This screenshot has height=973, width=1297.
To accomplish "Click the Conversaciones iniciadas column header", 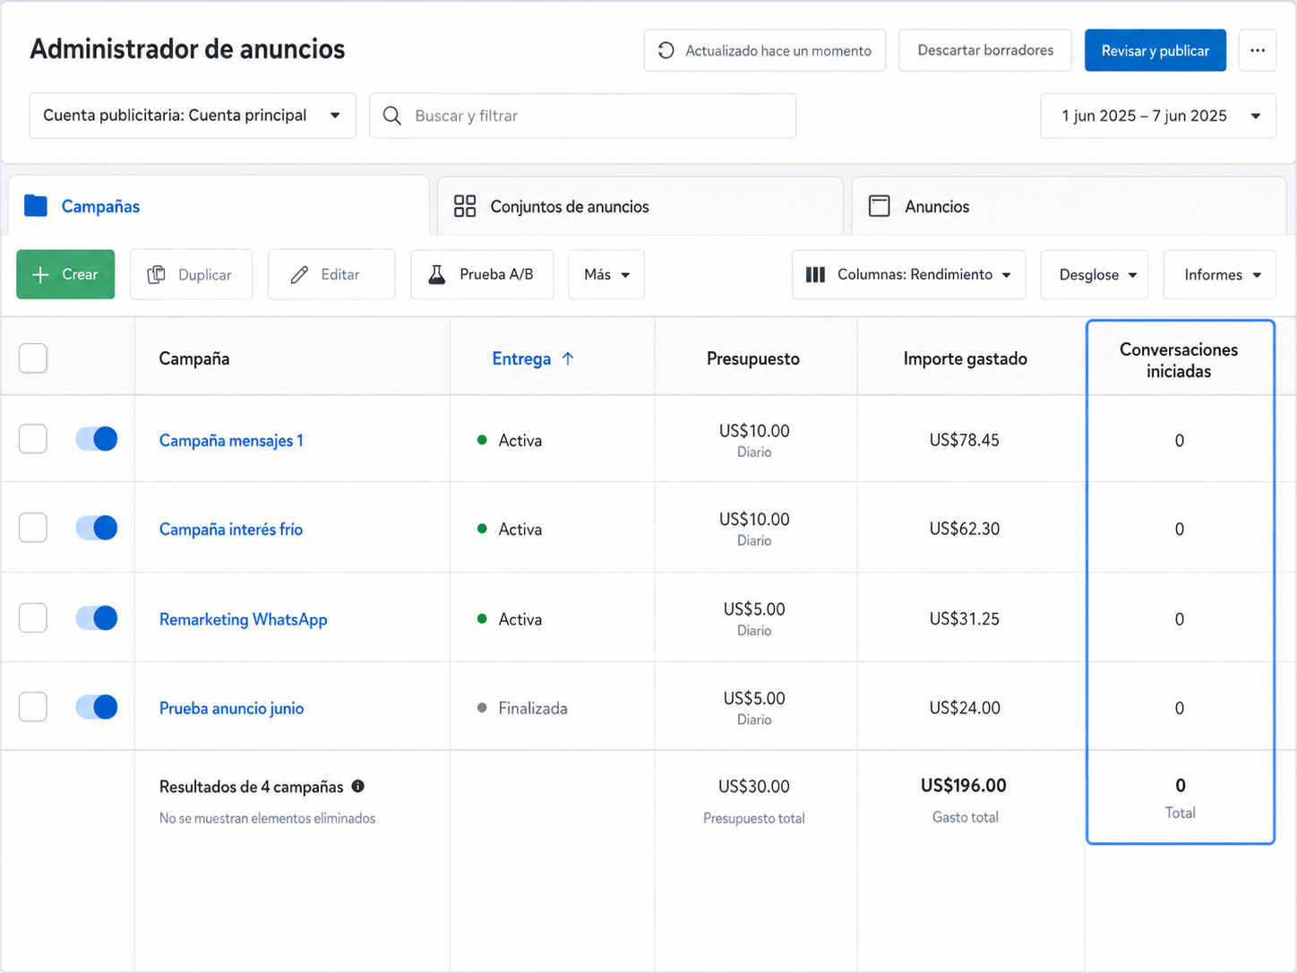I will click(1179, 360).
